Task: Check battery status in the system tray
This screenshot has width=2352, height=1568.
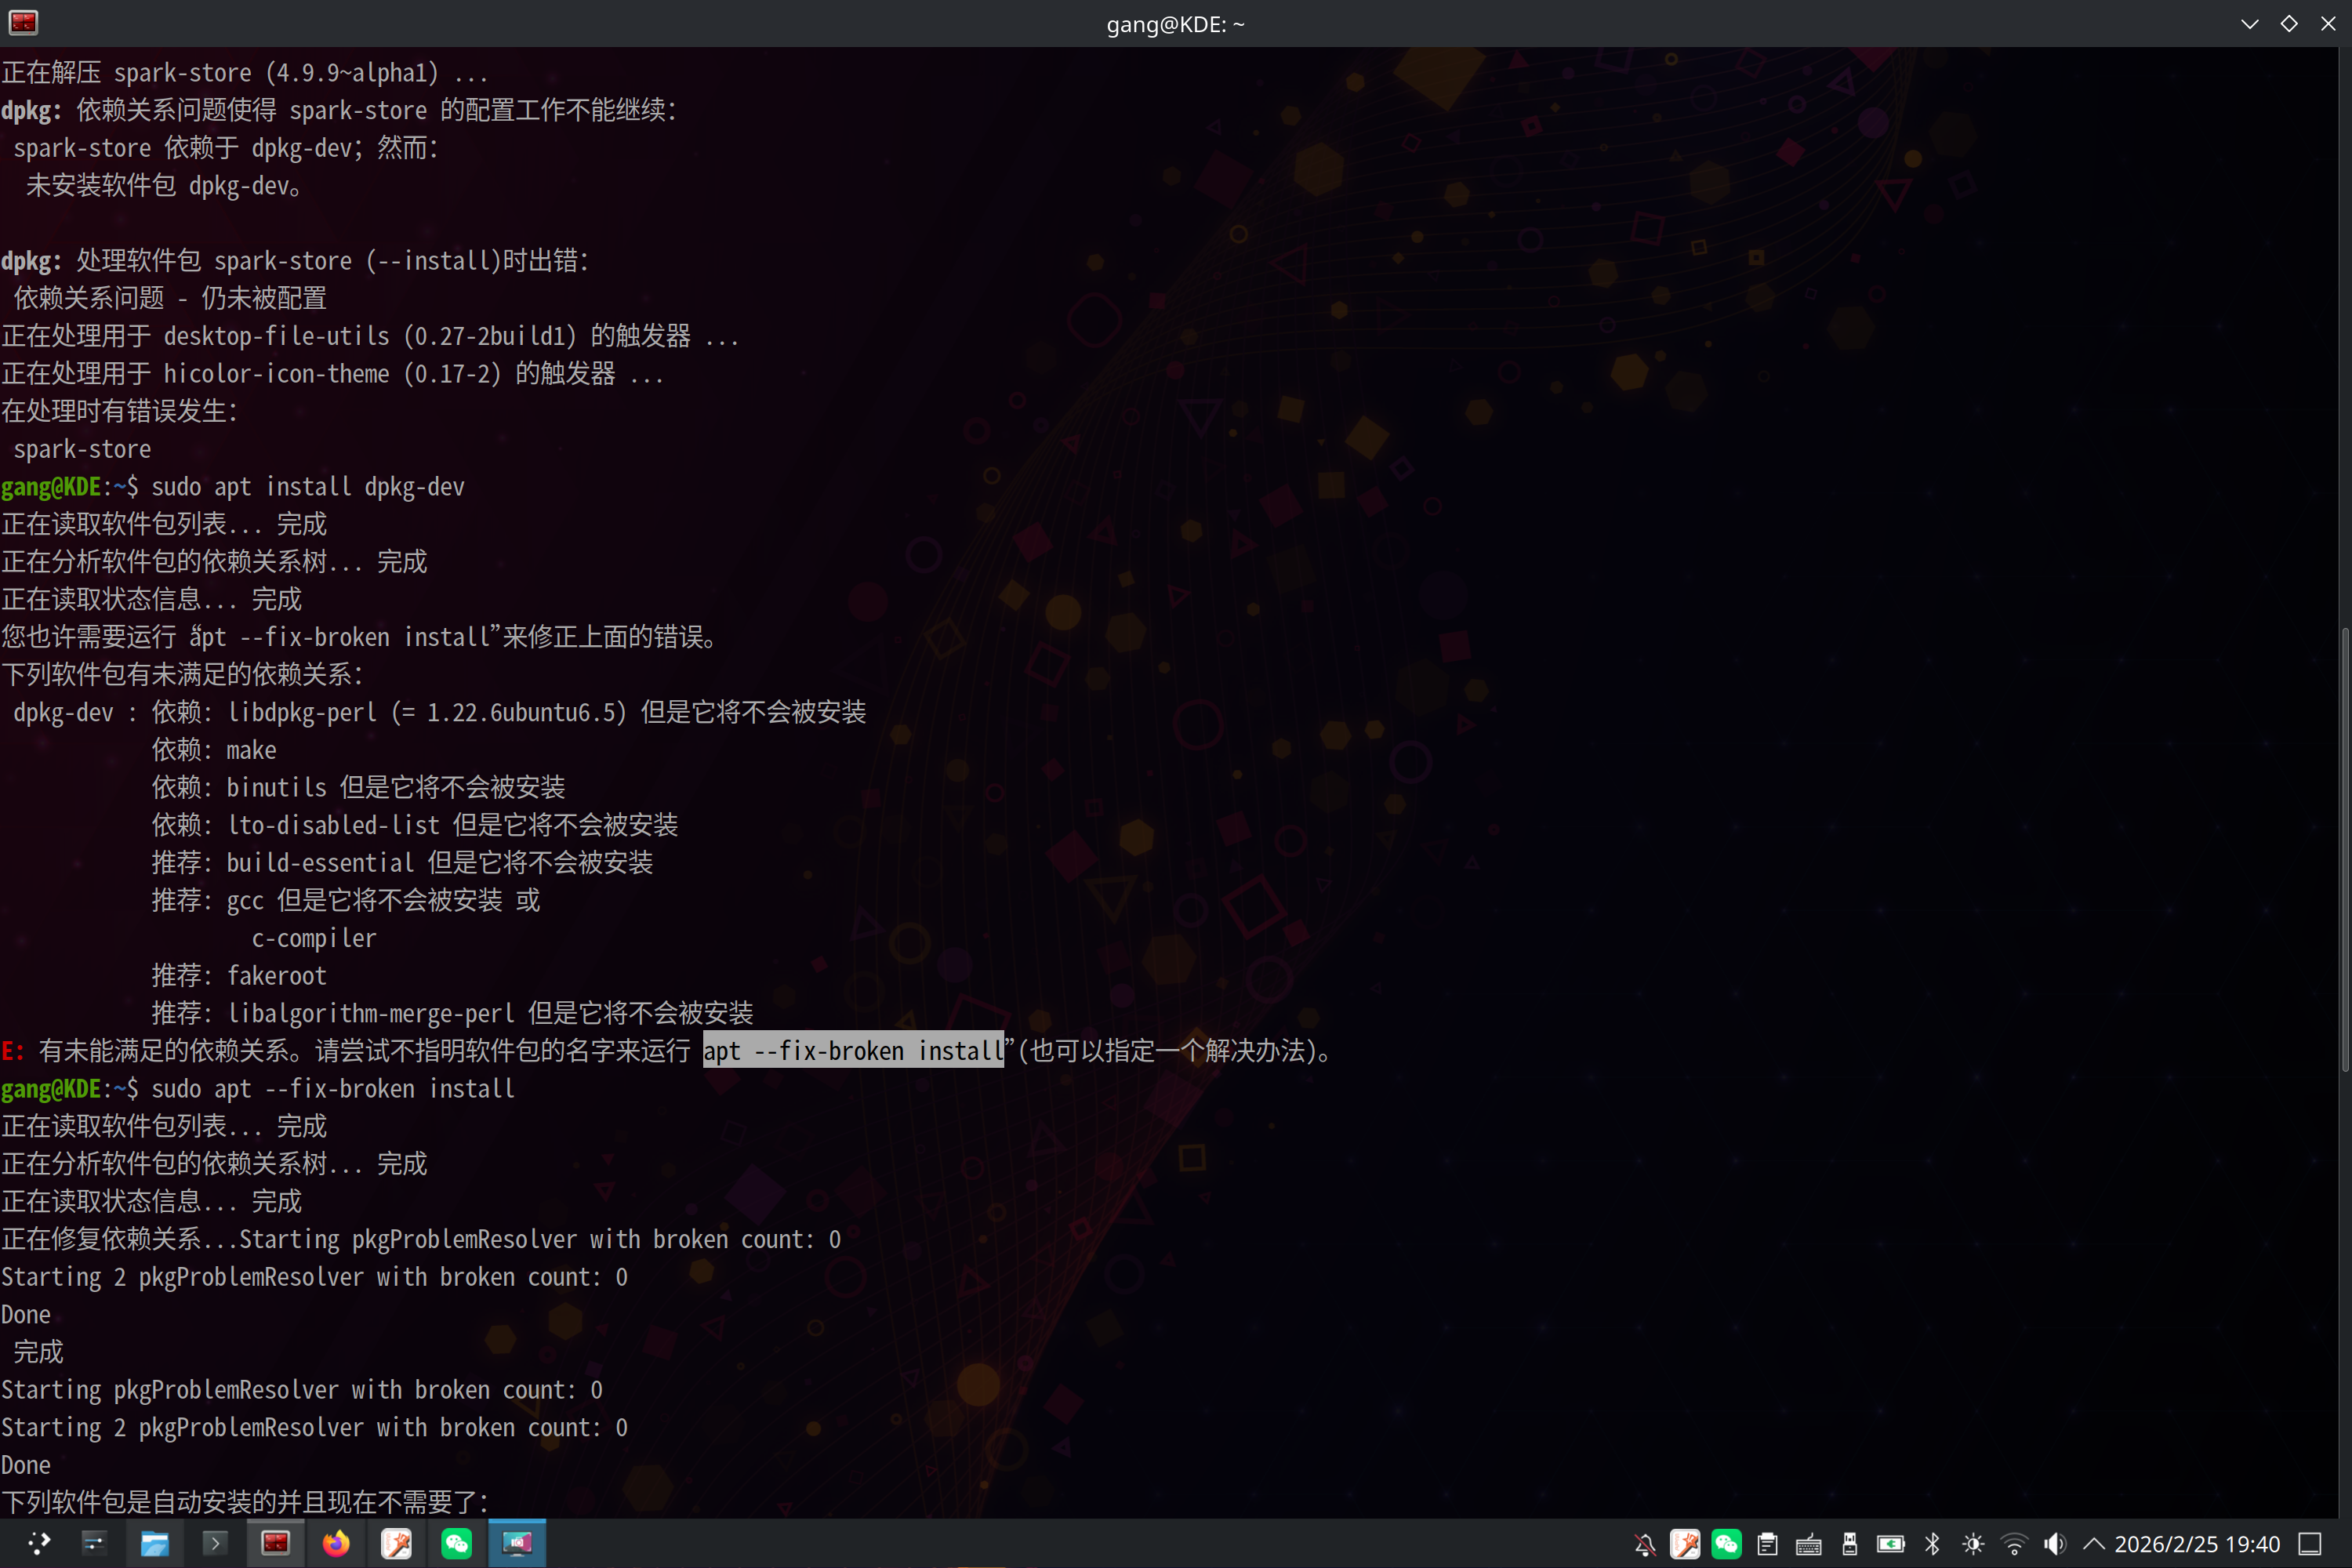Action: [x=1891, y=1543]
